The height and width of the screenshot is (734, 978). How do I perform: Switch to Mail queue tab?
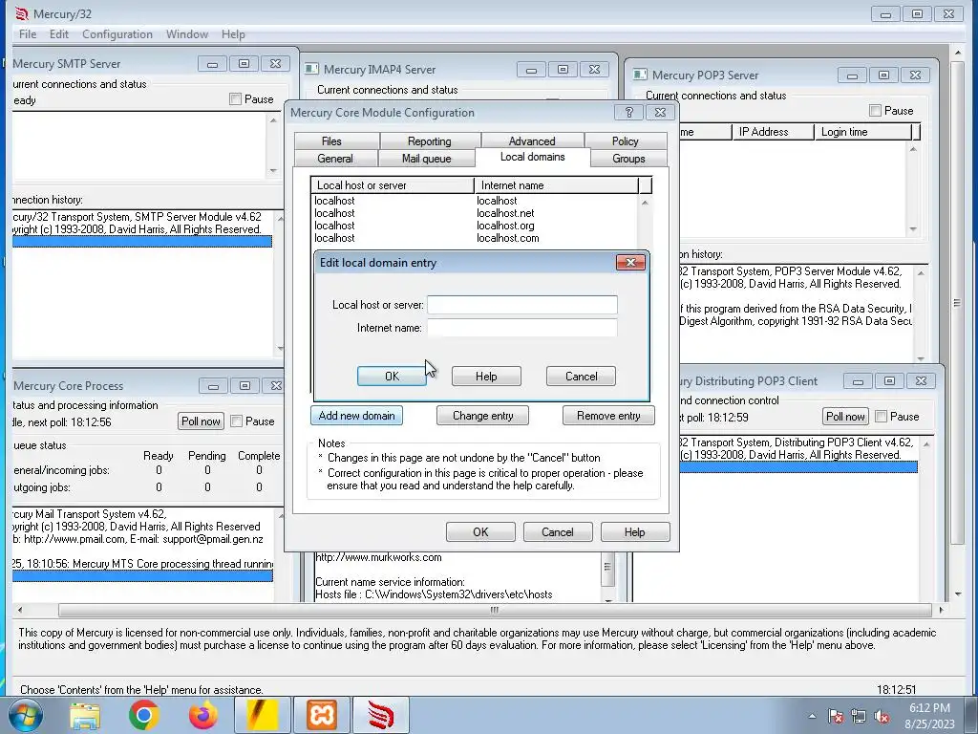[x=427, y=159]
